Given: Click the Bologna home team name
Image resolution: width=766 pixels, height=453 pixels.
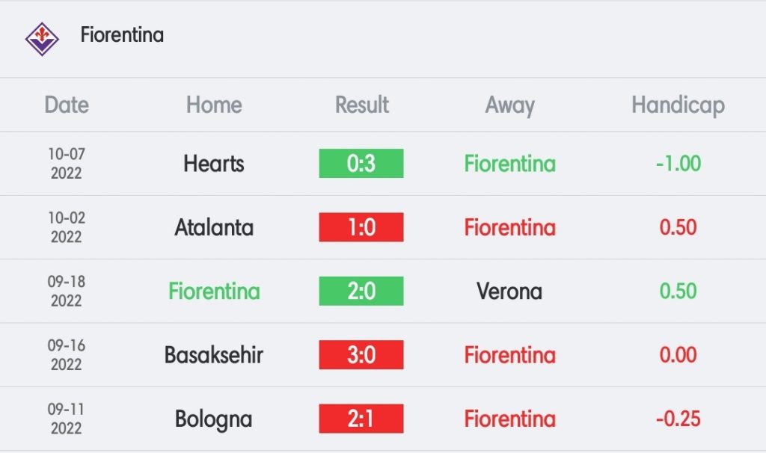Looking at the screenshot, I should coord(214,420).
